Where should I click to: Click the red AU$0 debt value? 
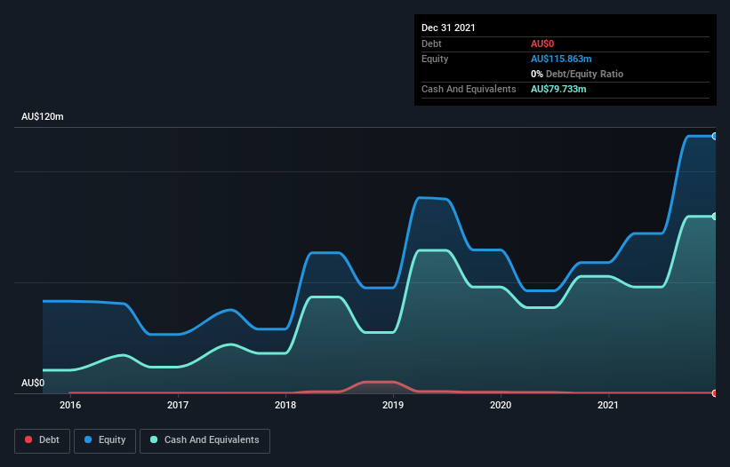point(542,44)
